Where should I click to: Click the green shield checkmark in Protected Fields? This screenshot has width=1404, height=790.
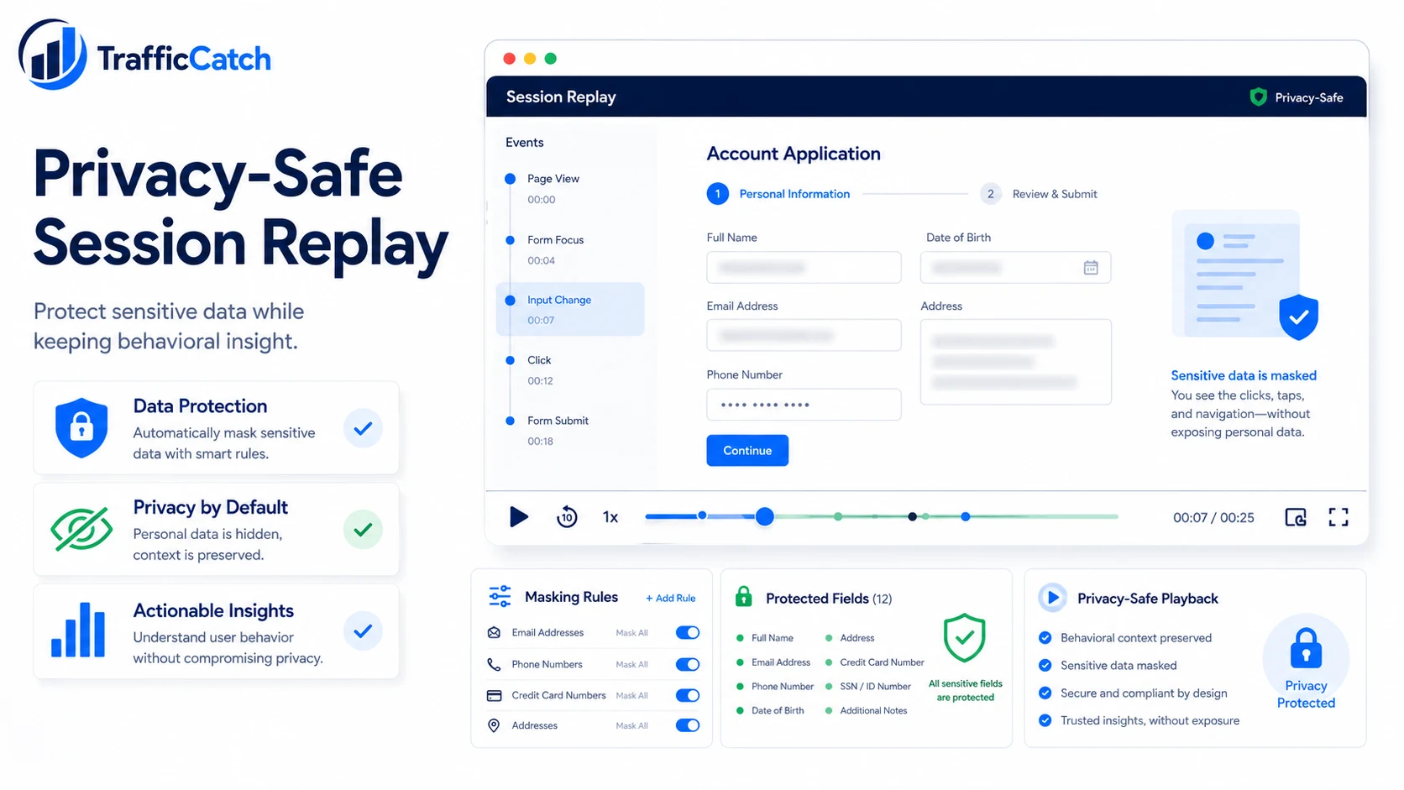point(964,638)
